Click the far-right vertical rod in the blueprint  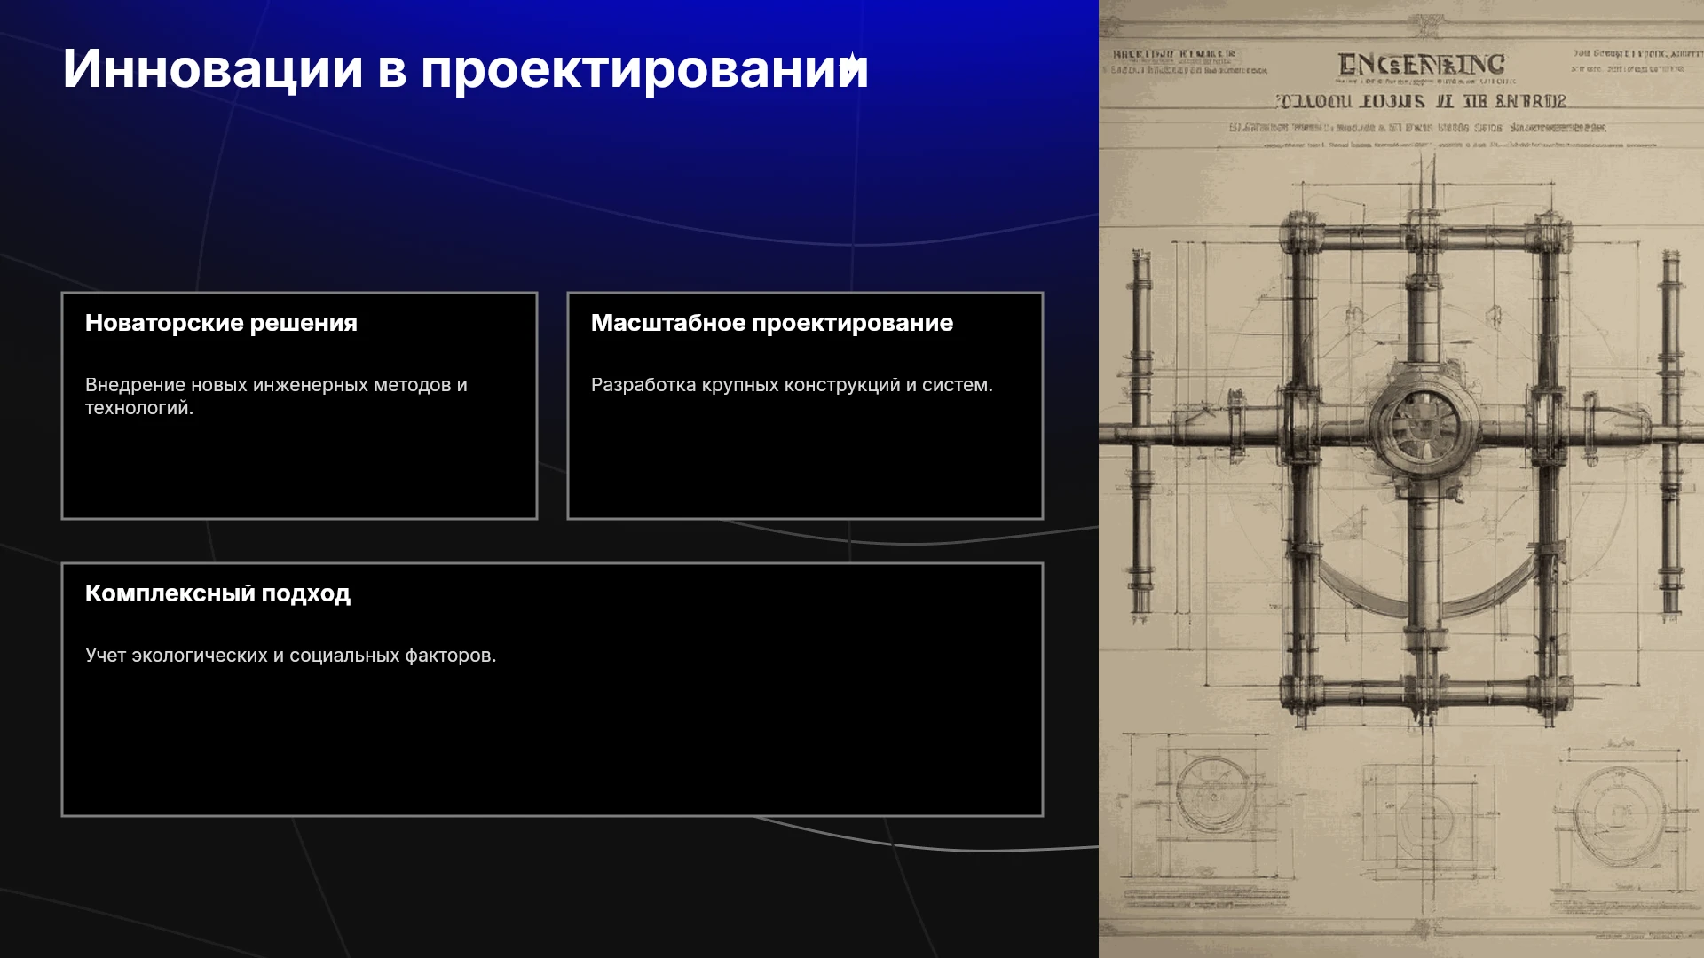coord(1671,432)
